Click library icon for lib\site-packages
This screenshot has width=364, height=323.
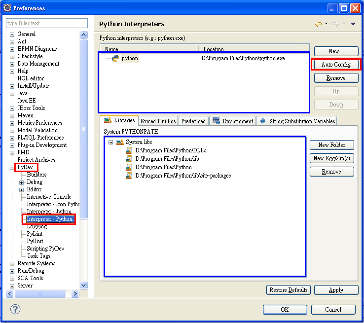pos(129,176)
